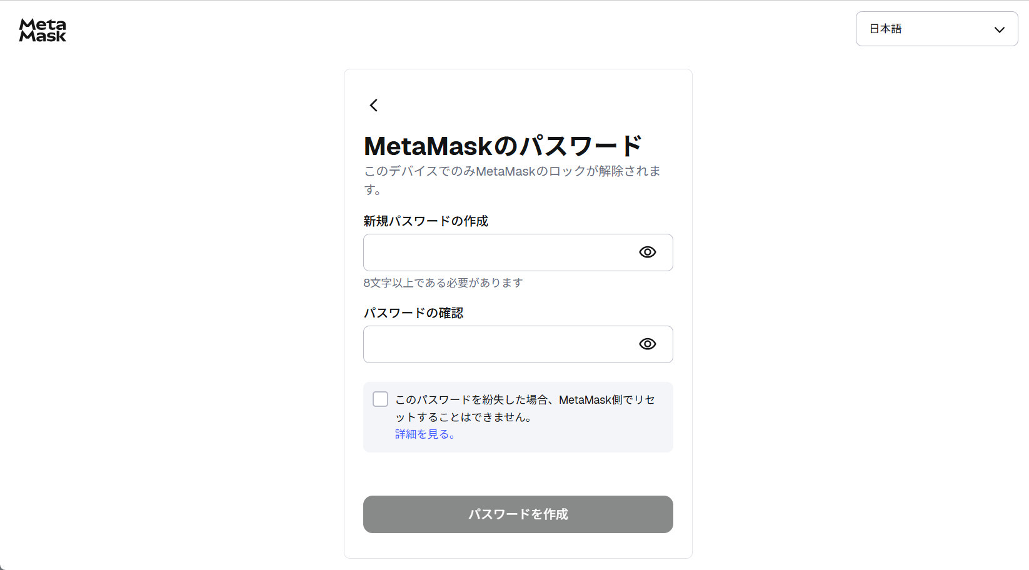
Task: Check the password loss acknowledgment box
Action: [380, 398]
